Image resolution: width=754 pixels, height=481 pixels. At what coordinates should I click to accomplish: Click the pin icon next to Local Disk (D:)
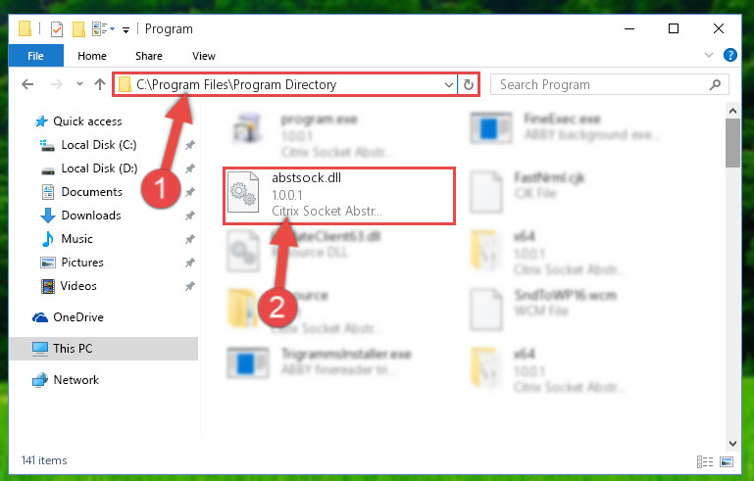(x=190, y=168)
